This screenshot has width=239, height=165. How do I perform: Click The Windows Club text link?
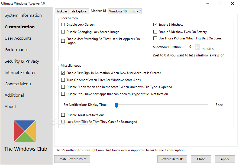click(x=26, y=149)
